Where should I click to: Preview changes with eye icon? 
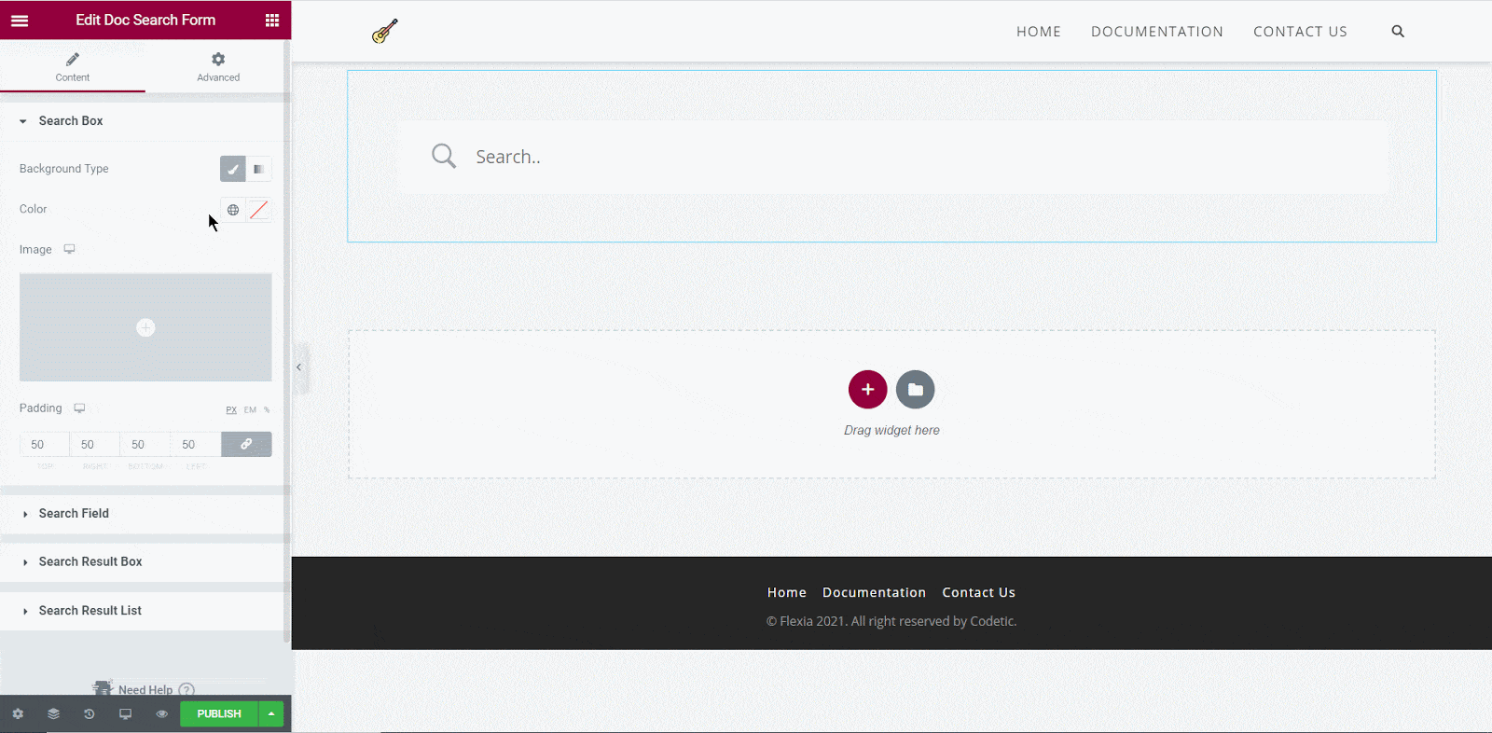tap(161, 714)
